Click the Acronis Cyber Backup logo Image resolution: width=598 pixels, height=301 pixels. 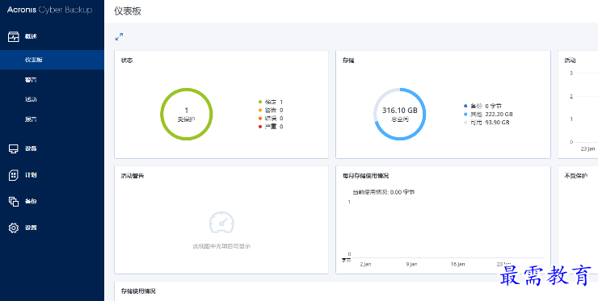(x=49, y=10)
